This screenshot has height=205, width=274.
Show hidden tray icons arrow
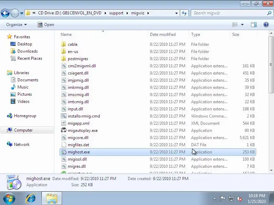[x=215, y=199]
